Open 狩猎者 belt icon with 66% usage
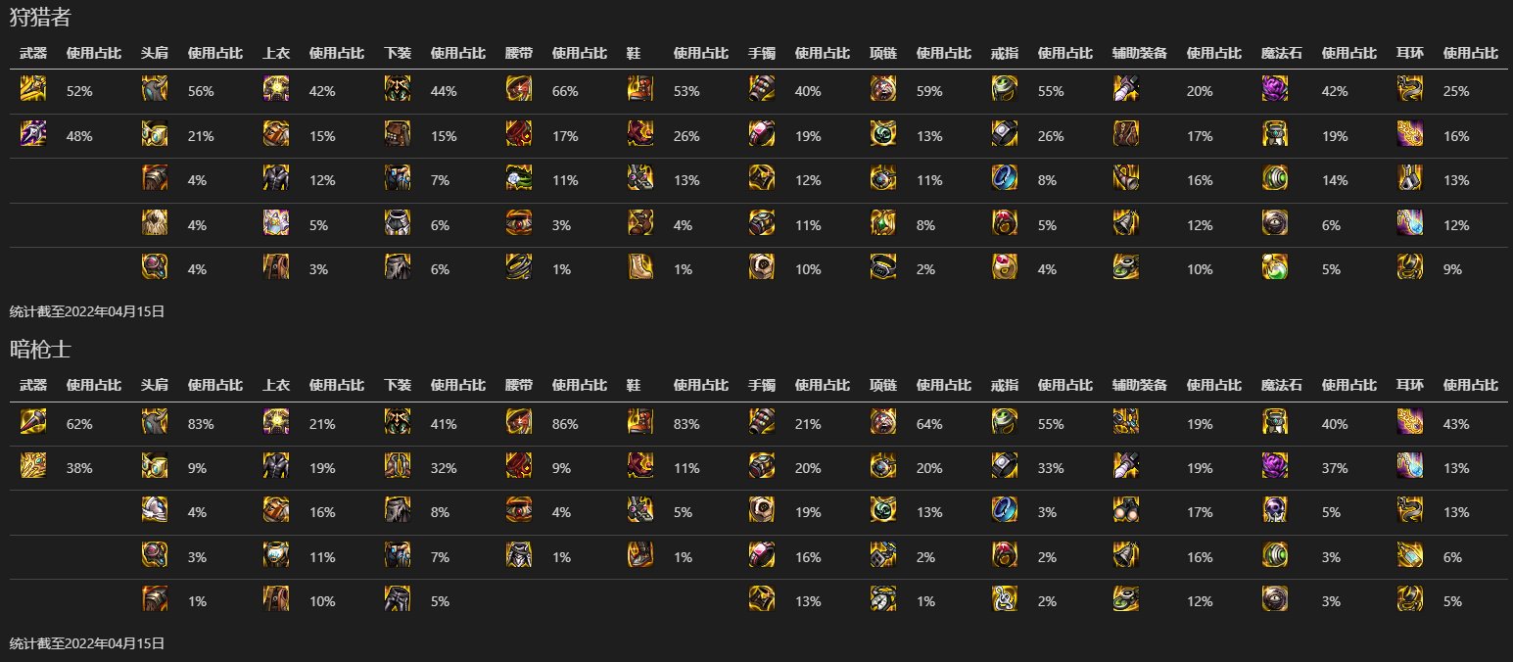This screenshot has width=1513, height=662. coord(519,89)
